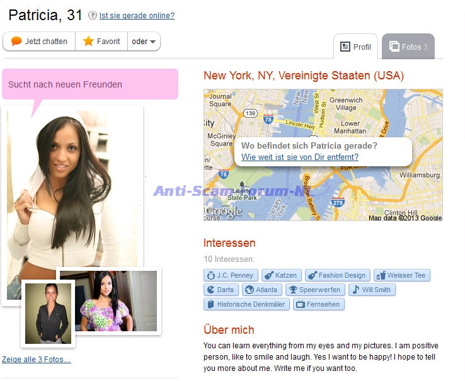
Task: Open 'Zeige alle 3 Fotos' link
Action: pyautogui.click(x=37, y=360)
